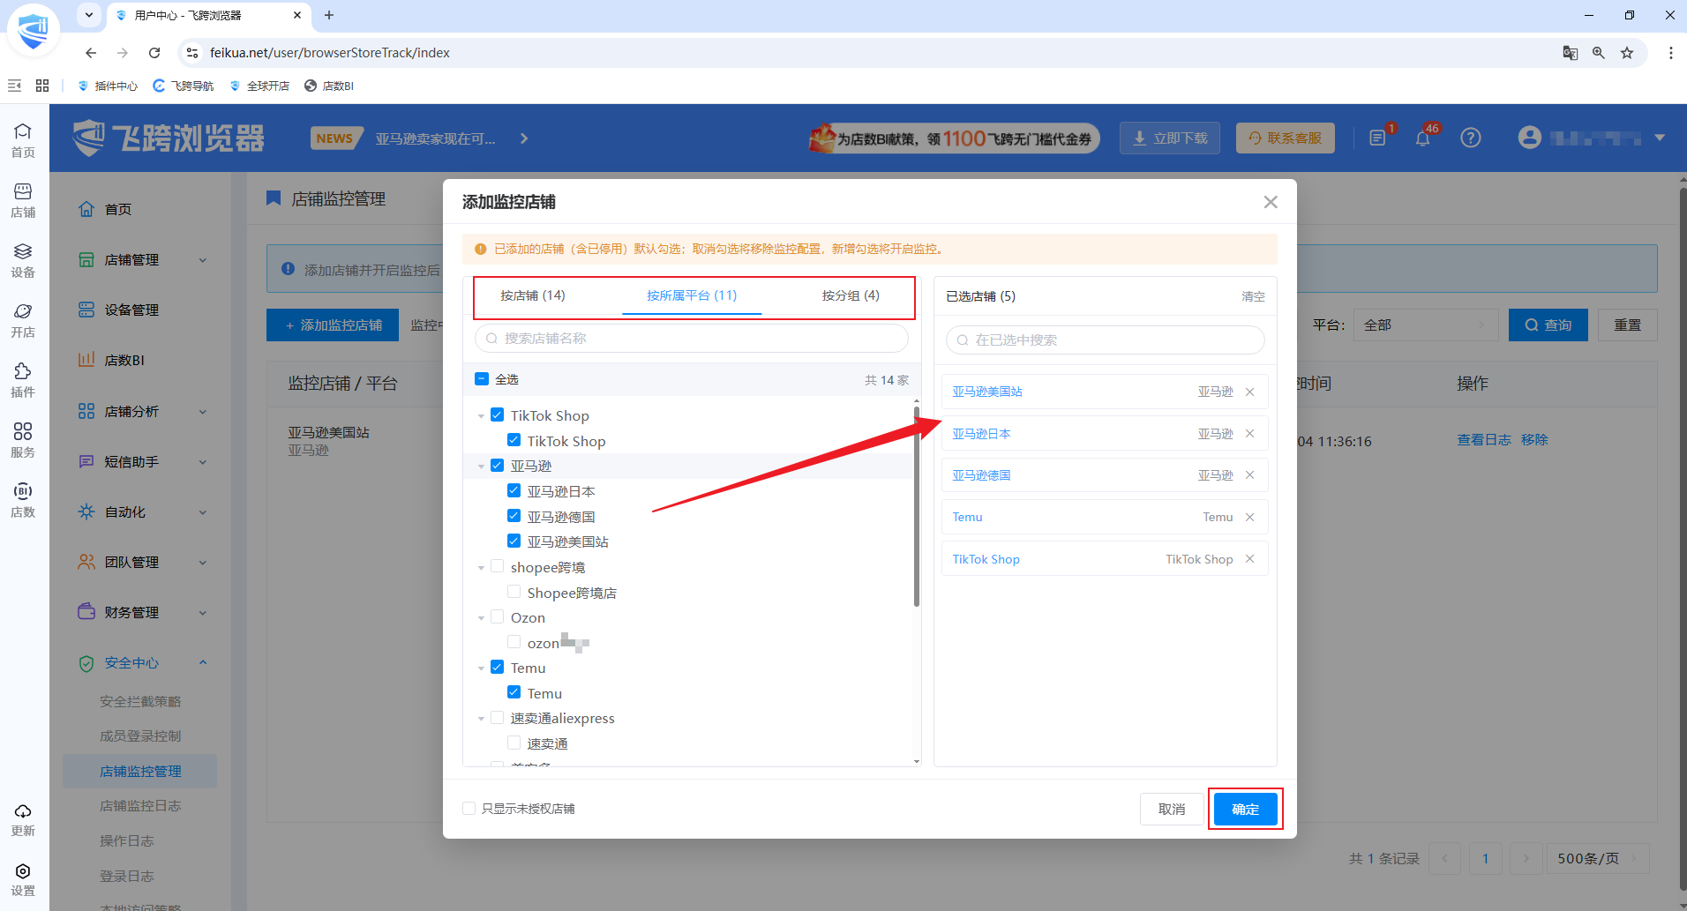Collapse the Ozon tree node

(x=481, y=618)
